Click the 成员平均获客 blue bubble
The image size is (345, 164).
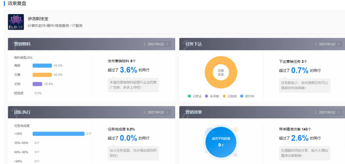(221, 142)
